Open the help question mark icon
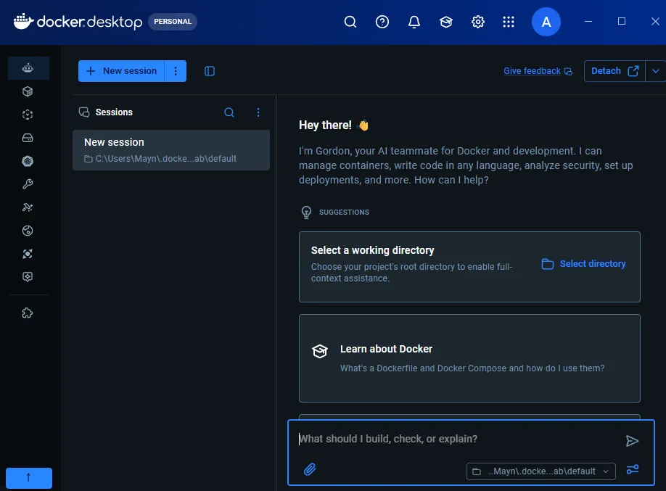666x491 pixels. click(382, 22)
